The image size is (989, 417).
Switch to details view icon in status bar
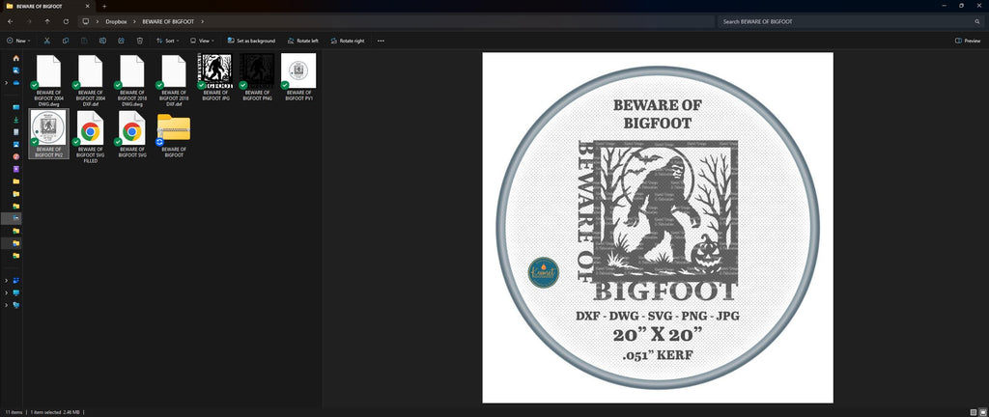(974, 412)
